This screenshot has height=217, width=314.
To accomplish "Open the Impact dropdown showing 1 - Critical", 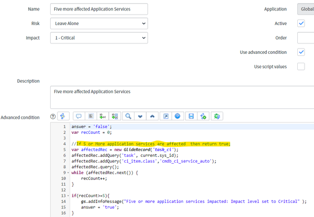I will coord(99,38).
